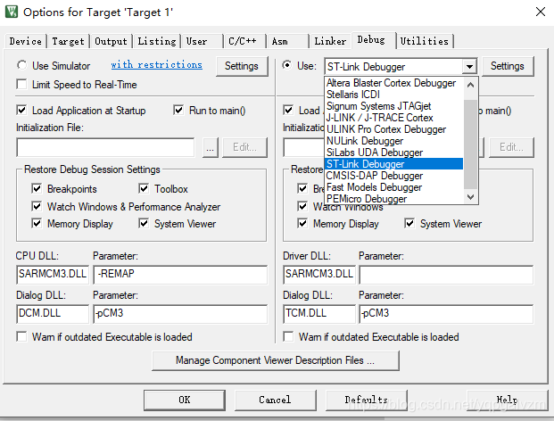Toggle Watch Windows & Performance Analyzer
This screenshot has width=554, height=421.
tap(37, 206)
